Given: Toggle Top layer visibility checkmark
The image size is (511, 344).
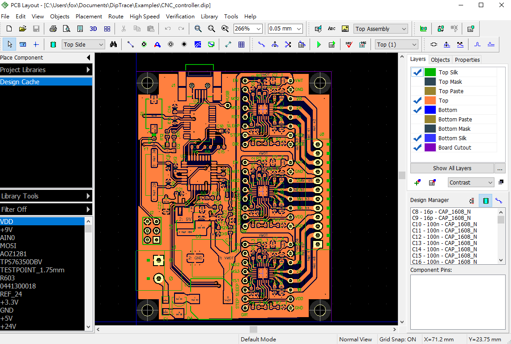Looking at the screenshot, I should (417, 100).
